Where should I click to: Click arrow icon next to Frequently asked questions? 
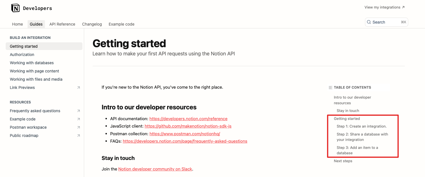tap(78, 111)
